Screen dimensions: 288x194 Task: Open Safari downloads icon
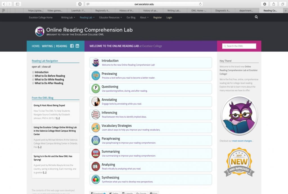click(x=265, y=4)
